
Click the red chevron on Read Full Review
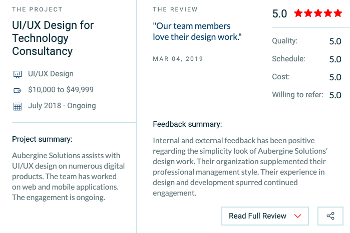point(298,216)
